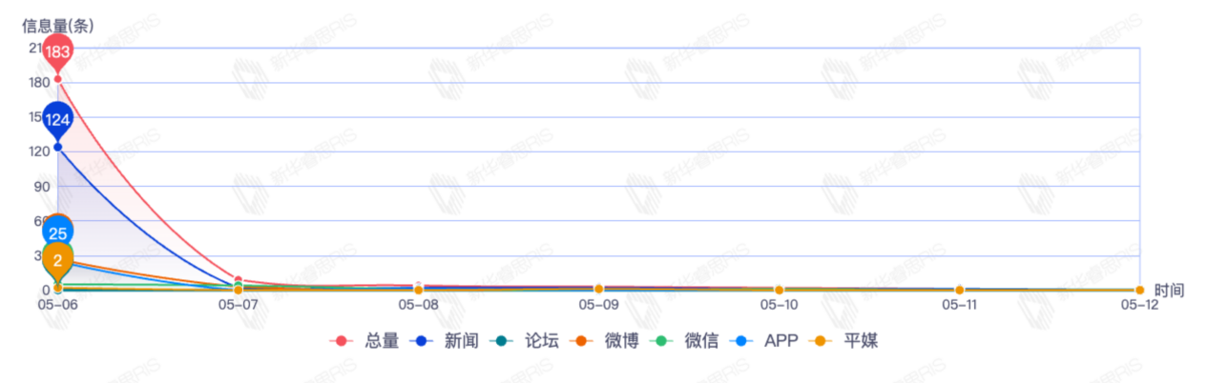Click the red data point at 05-07
This screenshot has width=1207, height=383.
[238, 280]
